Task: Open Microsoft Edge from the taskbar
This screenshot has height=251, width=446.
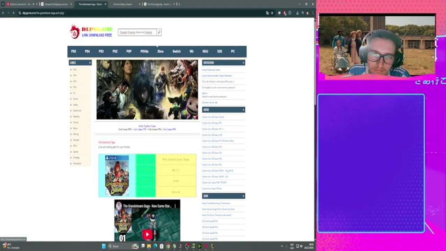Action: tap(155, 246)
